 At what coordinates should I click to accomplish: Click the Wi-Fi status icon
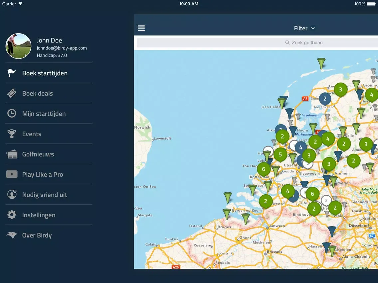(x=21, y=4)
